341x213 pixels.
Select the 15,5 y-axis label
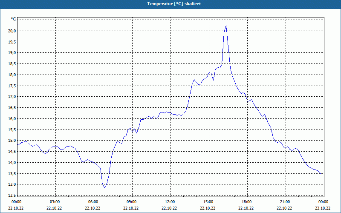pyautogui.click(x=12, y=130)
